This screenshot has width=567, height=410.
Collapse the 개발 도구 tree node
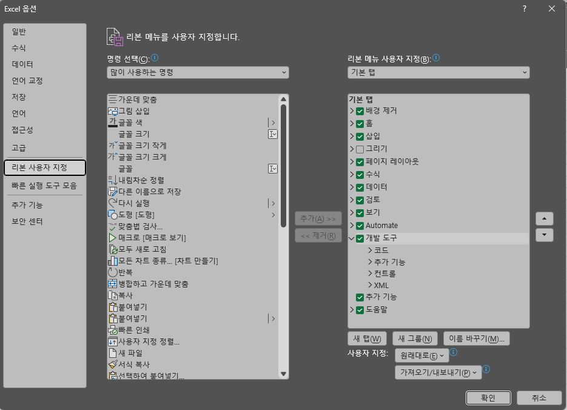click(352, 238)
